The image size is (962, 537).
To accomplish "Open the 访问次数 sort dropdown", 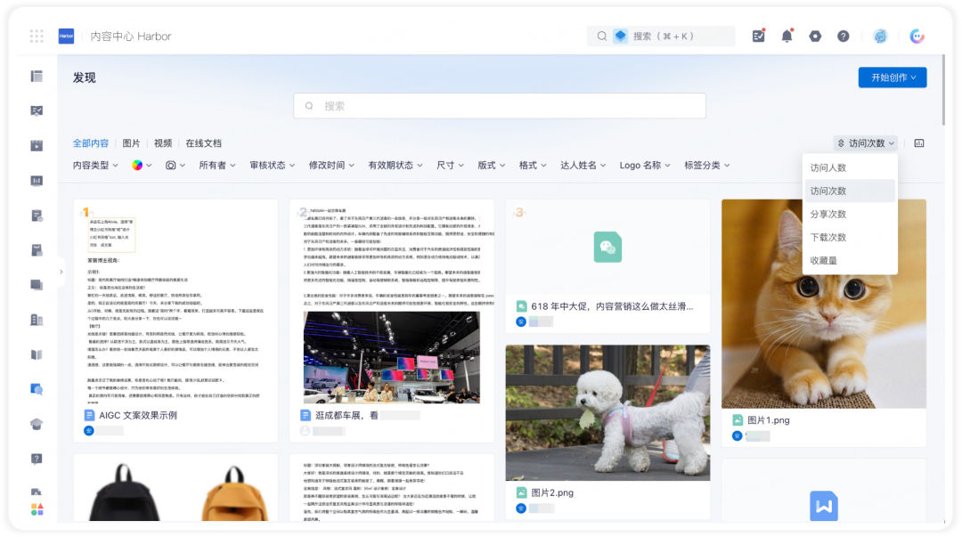I will click(866, 143).
